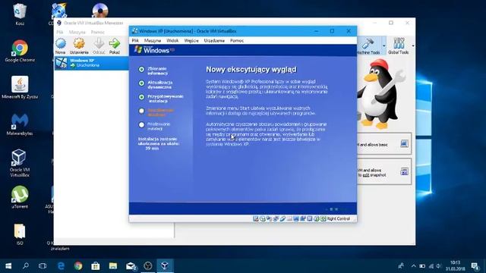This screenshot has width=486, height=273.
Task: Open the Maszyna menu in the VM window
Action: click(x=153, y=40)
